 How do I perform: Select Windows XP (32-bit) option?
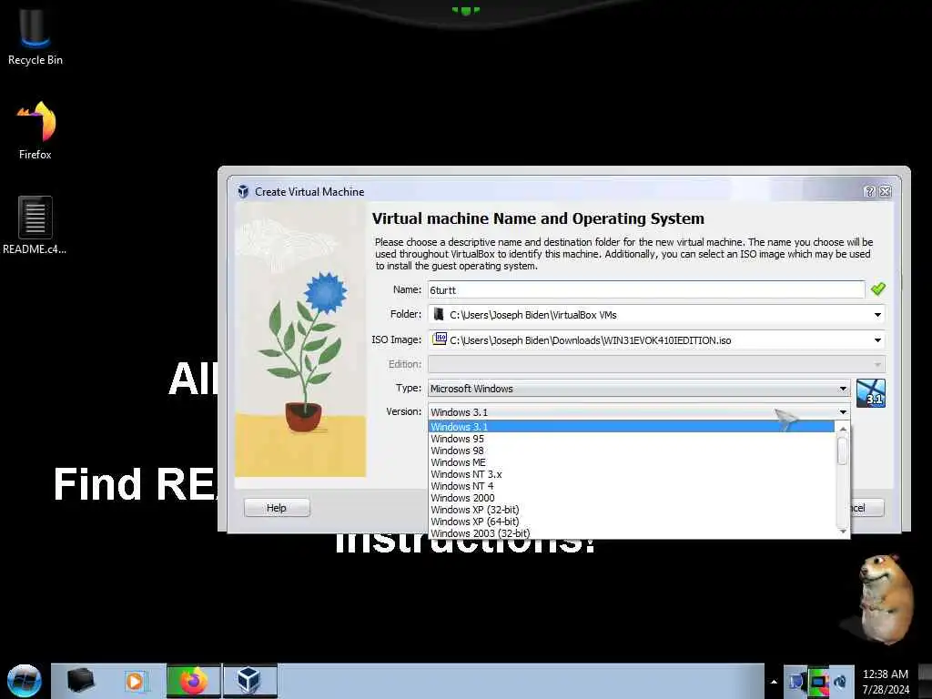[x=632, y=510]
